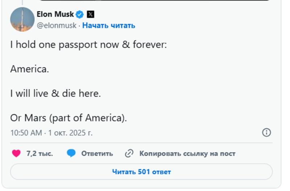Click the 7,2 тыс. like count
Image resolution: width=290 pixels, height=191 pixels.
coord(40,154)
